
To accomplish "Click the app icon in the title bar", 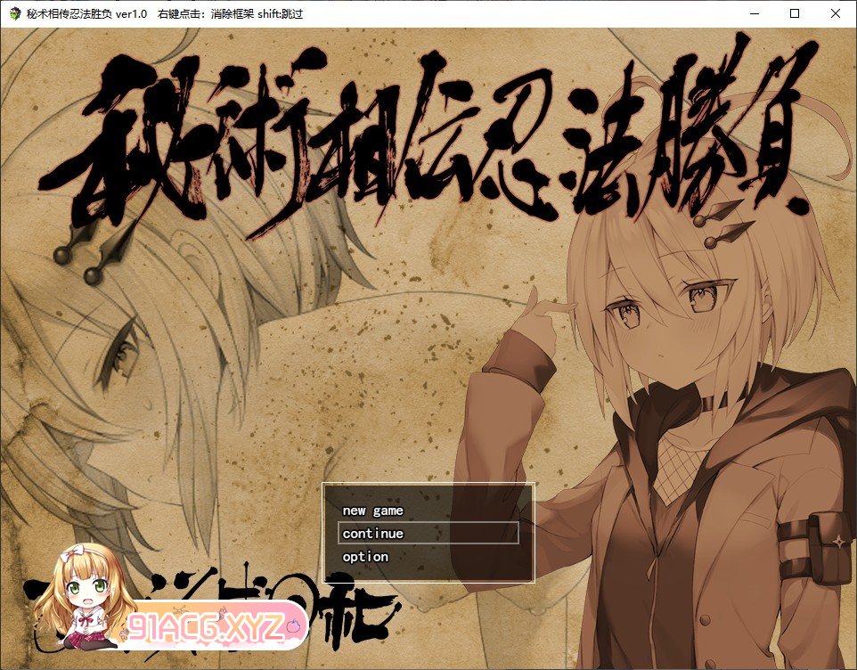I will click(x=15, y=14).
